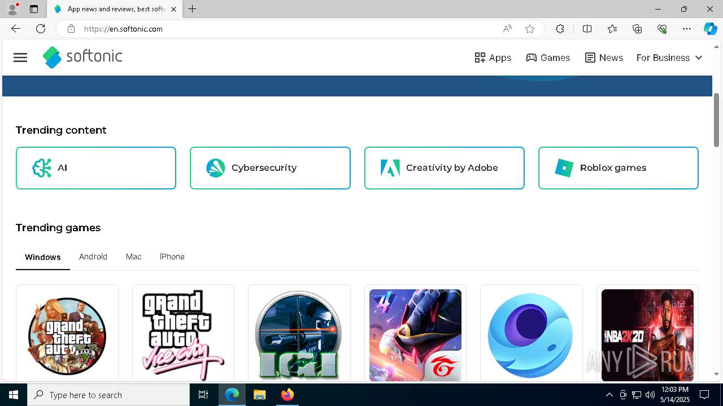Image resolution: width=723 pixels, height=406 pixels.
Task: Open File Explorer from taskbar
Action: (x=259, y=395)
